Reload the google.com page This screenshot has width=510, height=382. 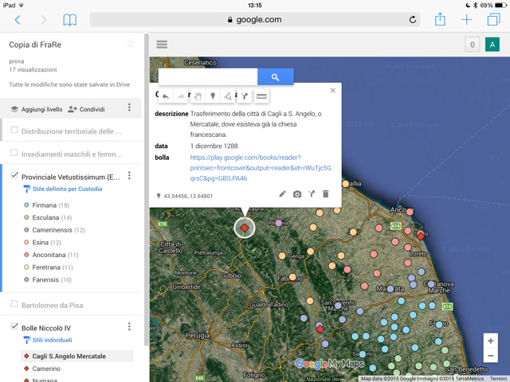[x=413, y=19]
